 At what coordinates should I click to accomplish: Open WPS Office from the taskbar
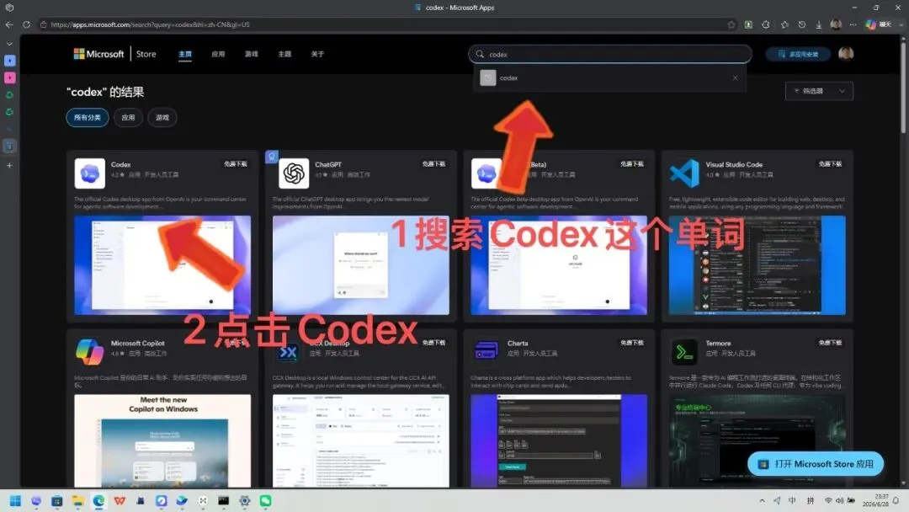pyautogui.click(x=120, y=500)
